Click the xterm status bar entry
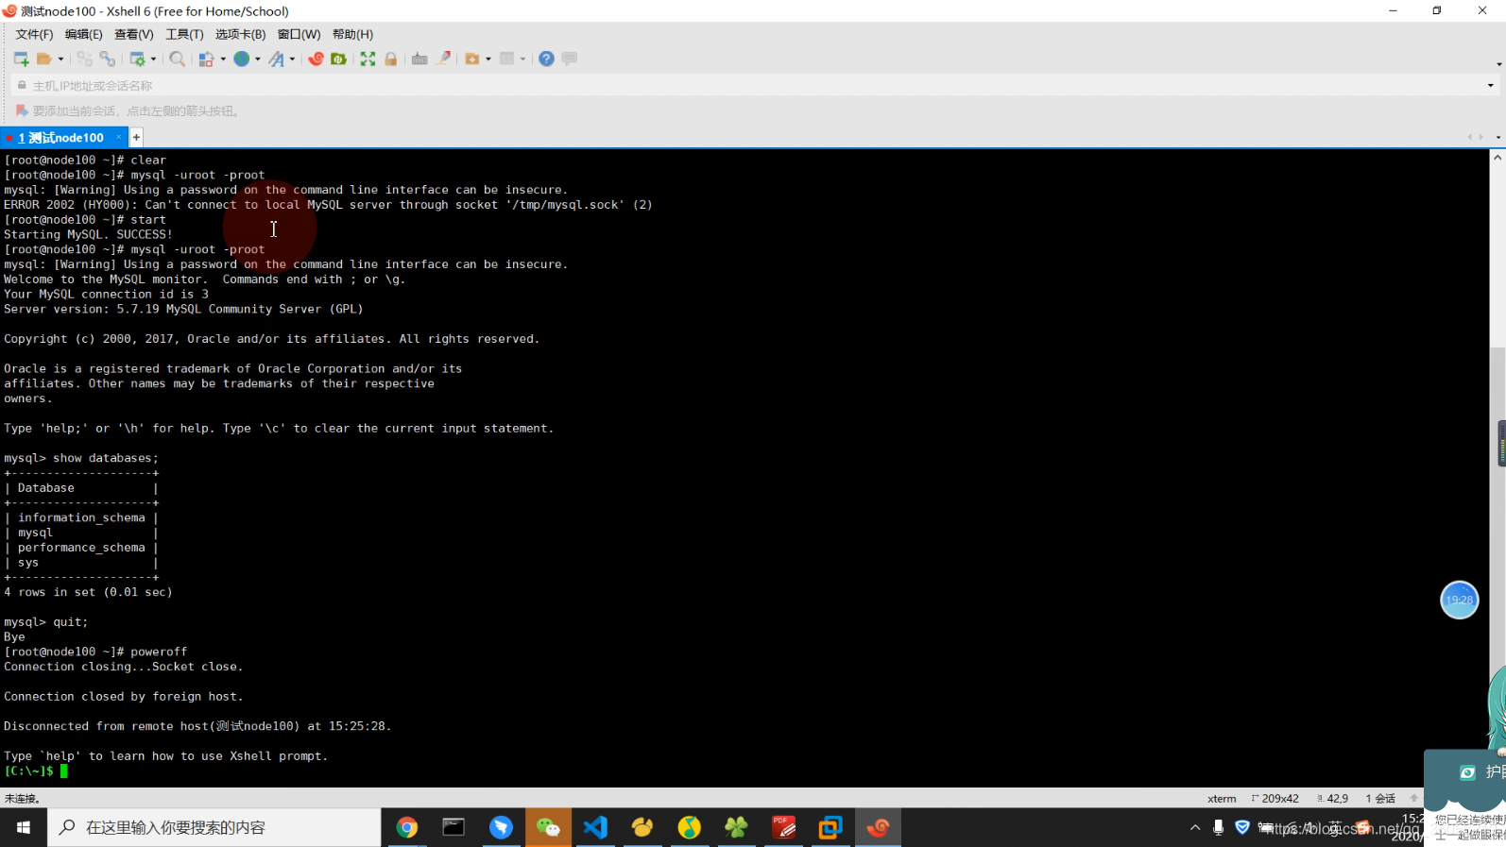This screenshot has width=1506, height=847. [1221, 799]
